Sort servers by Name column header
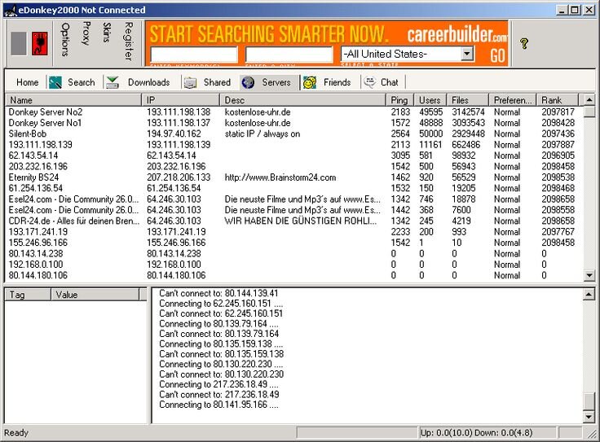This screenshot has height=442, width=600. click(x=73, y=100)
